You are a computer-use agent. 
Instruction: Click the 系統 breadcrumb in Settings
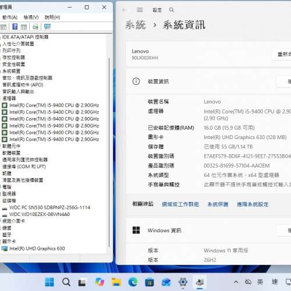(135, 25)
